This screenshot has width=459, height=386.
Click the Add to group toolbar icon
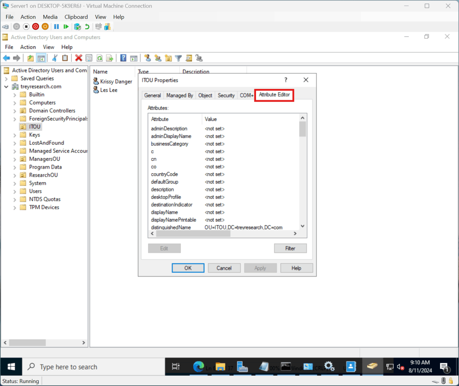(199, 58)
